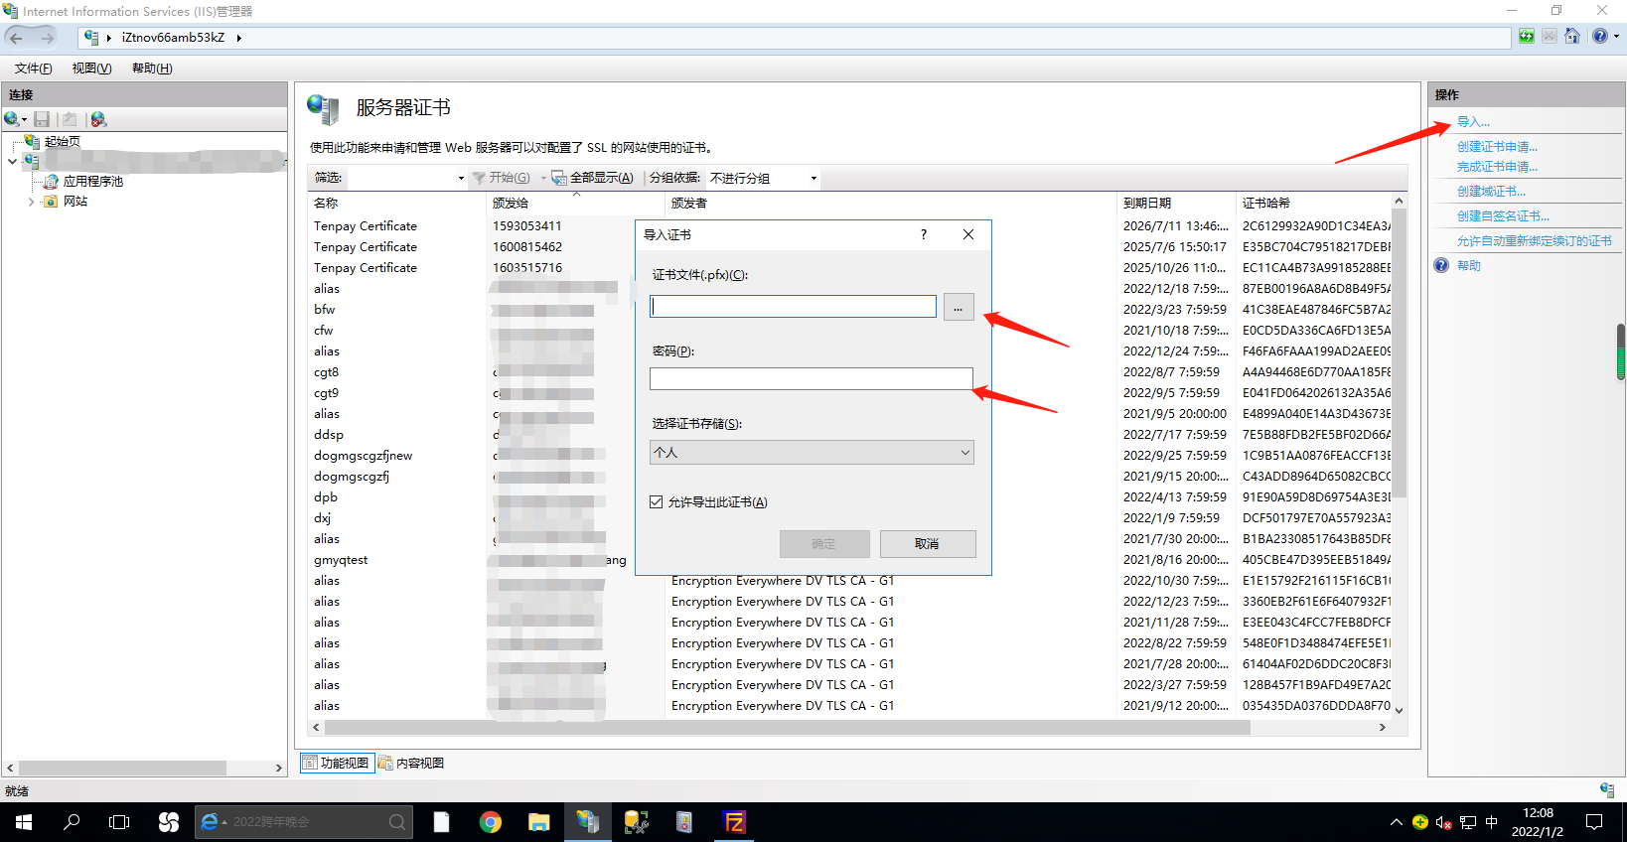This screenshot has height=842, width=1627.
Task: Open the certificate store dropdown
Action: point(812,453)
